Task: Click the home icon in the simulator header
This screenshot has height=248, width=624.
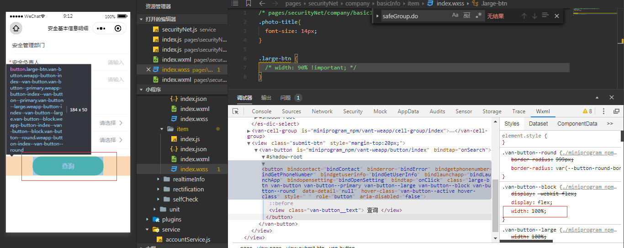Action: pyautogui.click(x=16, y=28)
